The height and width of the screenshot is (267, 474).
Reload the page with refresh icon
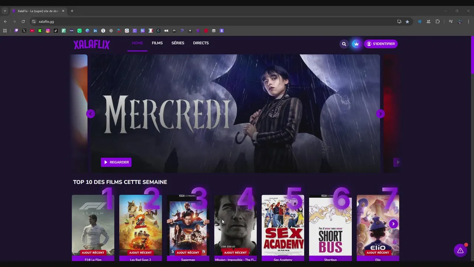(23, 22)
